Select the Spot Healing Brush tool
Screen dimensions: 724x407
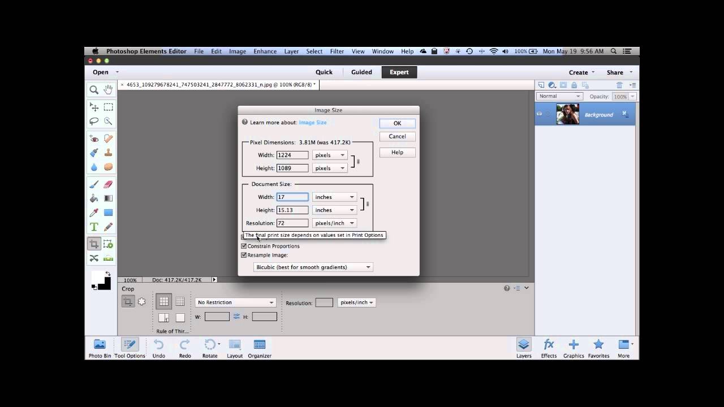click(108, 138)
